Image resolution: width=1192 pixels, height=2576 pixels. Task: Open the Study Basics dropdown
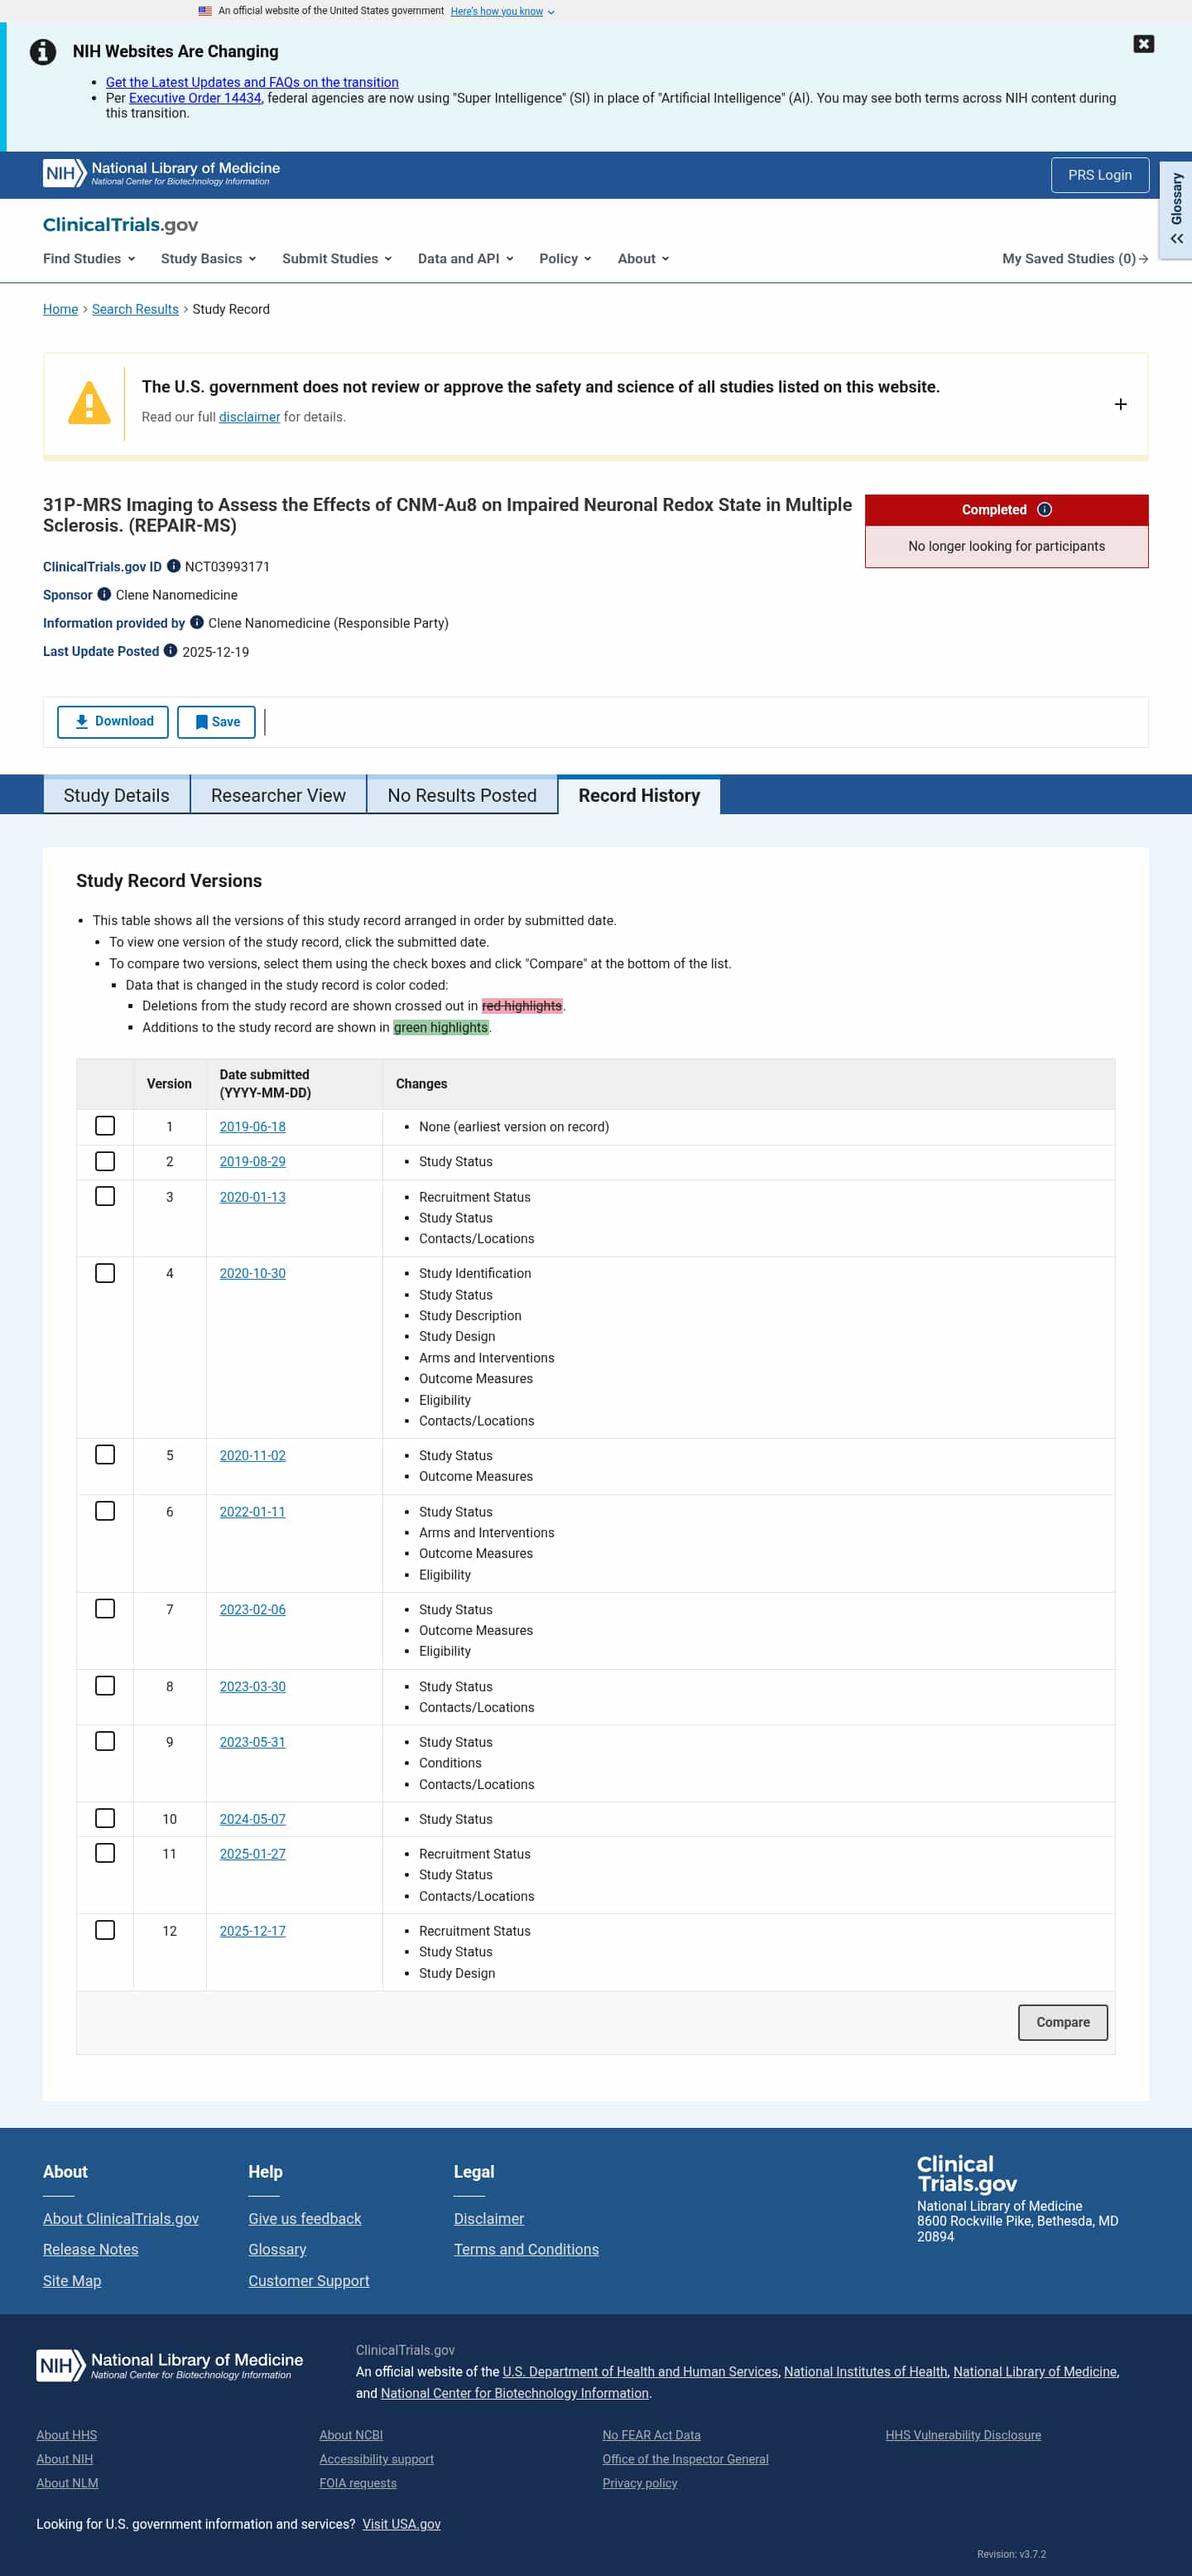[x=209, y=258]
